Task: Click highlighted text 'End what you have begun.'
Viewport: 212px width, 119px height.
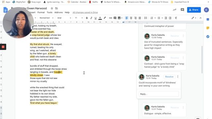Action: pyautogui.click(x=44, y=103)
